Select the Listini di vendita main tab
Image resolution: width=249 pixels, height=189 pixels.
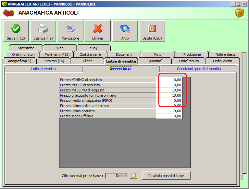point(121,61)
